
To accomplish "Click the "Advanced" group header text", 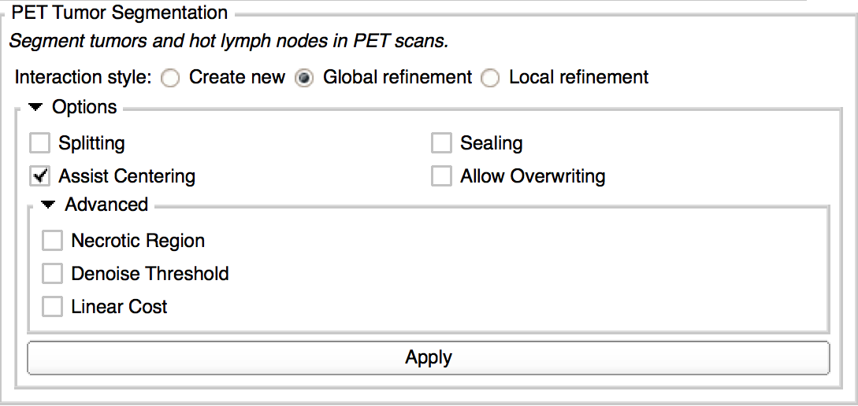I will click(106, 205).
